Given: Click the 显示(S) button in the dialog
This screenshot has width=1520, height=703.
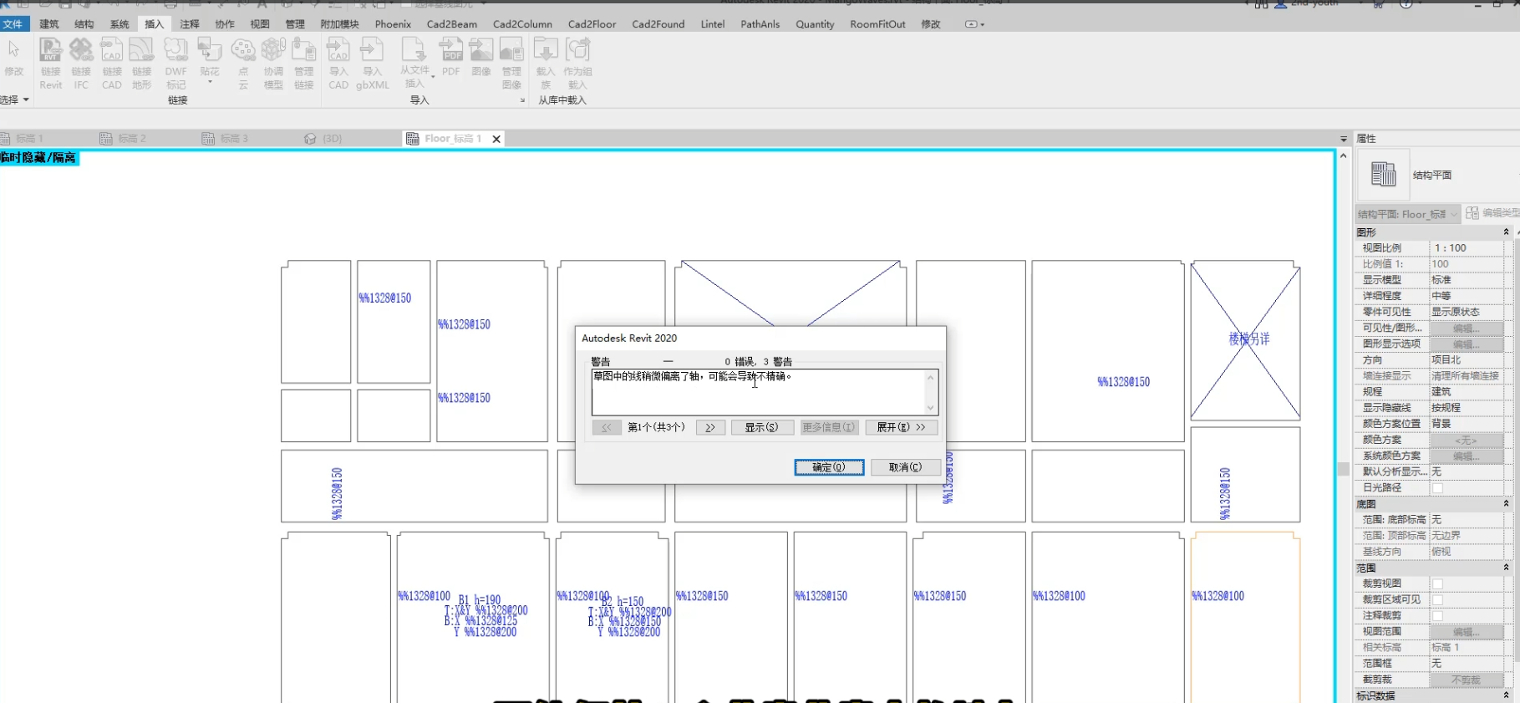Looking at the screenshot, I should [761, 427].
